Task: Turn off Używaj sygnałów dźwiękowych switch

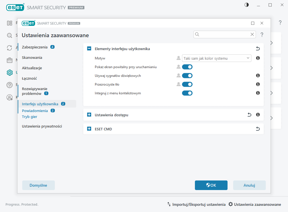Action: coord(187,75)
